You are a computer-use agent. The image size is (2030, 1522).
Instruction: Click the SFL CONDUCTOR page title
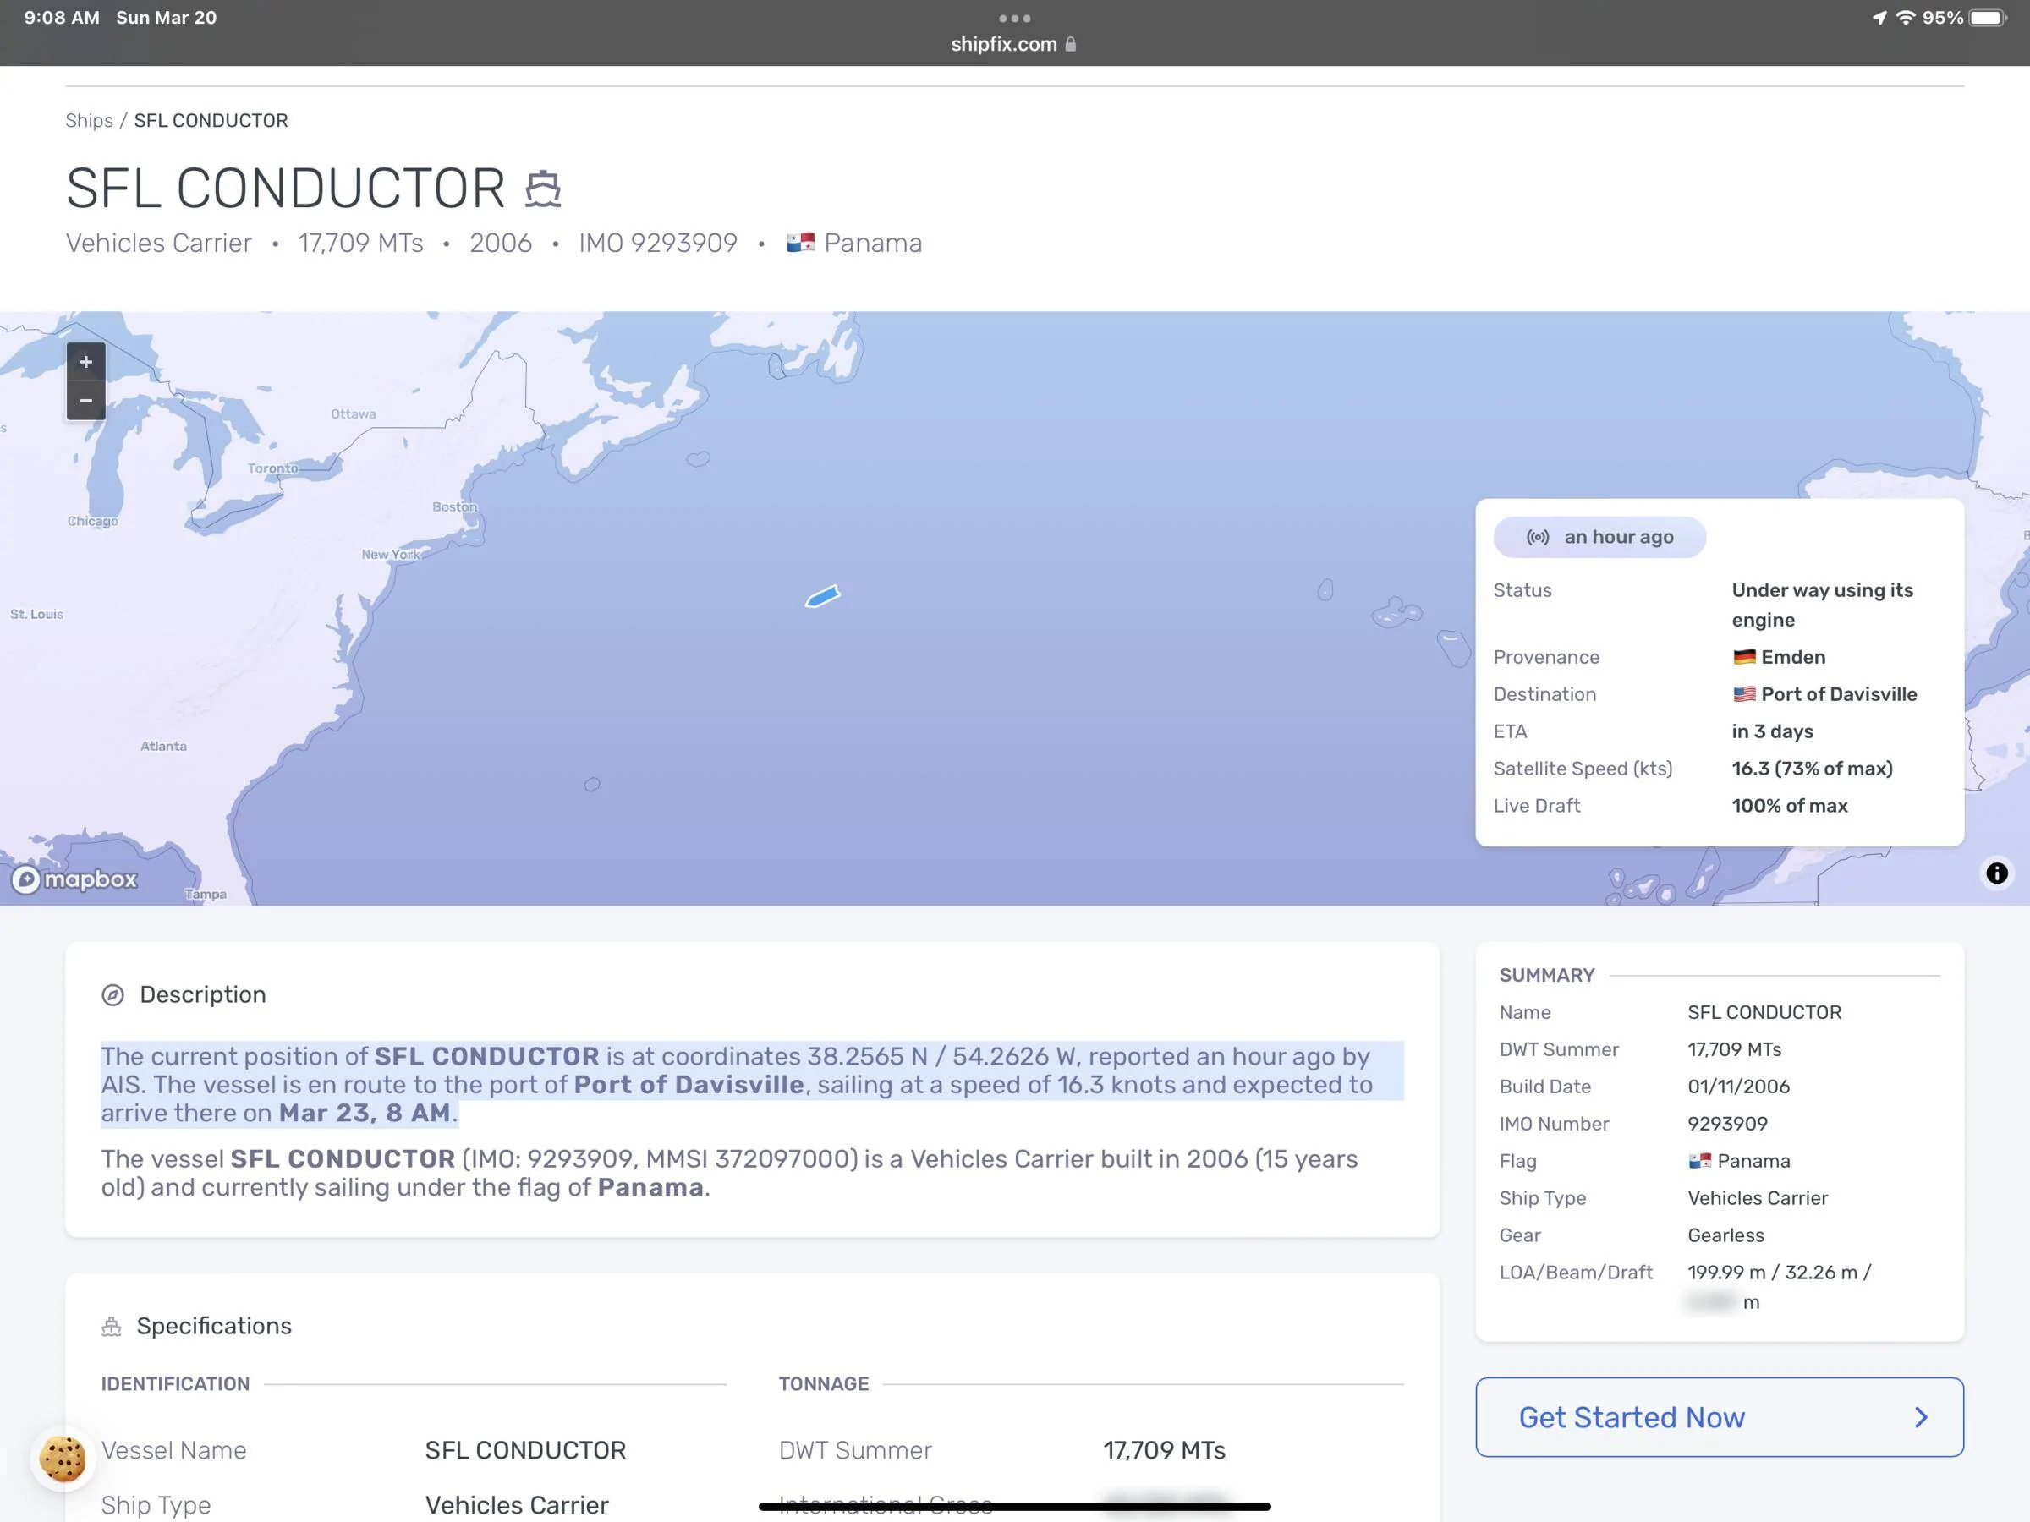(285, 189)
